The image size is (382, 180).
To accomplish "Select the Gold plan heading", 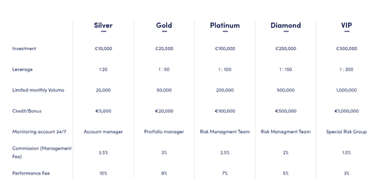I will tap(164, 25).
